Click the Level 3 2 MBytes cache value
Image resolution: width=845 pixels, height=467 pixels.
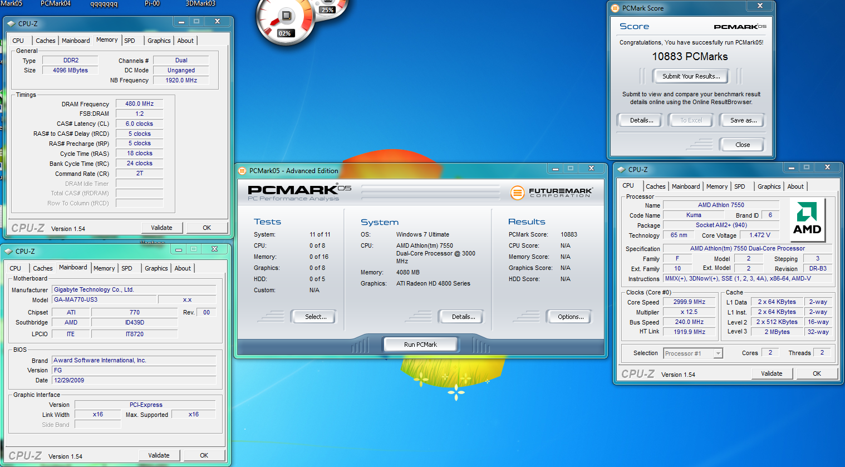tap(777, 332)
